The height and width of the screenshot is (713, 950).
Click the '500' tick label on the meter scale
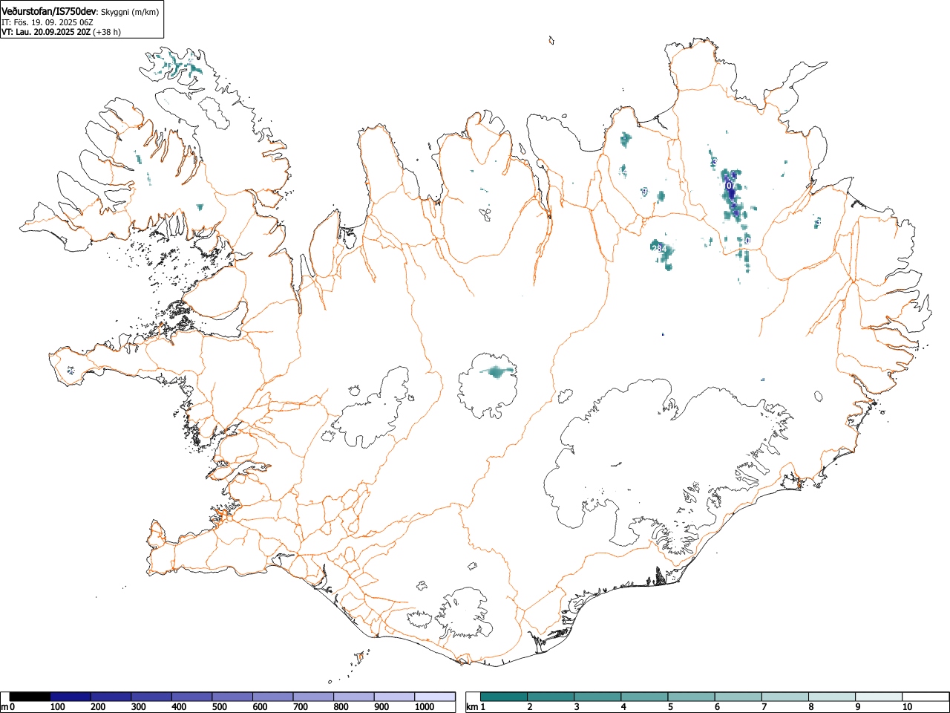[x=219, y=707]
